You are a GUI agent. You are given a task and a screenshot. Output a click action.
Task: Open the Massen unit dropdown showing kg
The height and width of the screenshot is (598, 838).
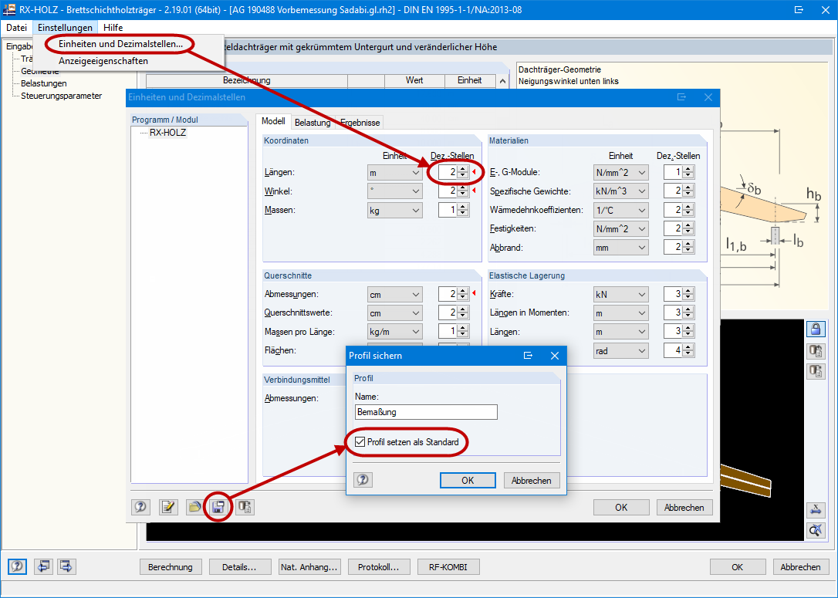click(x=394, y=210)
